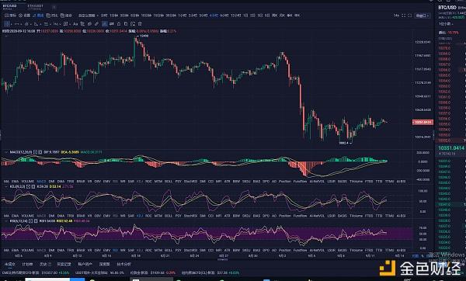
Task: Select the 15分钟 timeframe
Action: [159, 16]
